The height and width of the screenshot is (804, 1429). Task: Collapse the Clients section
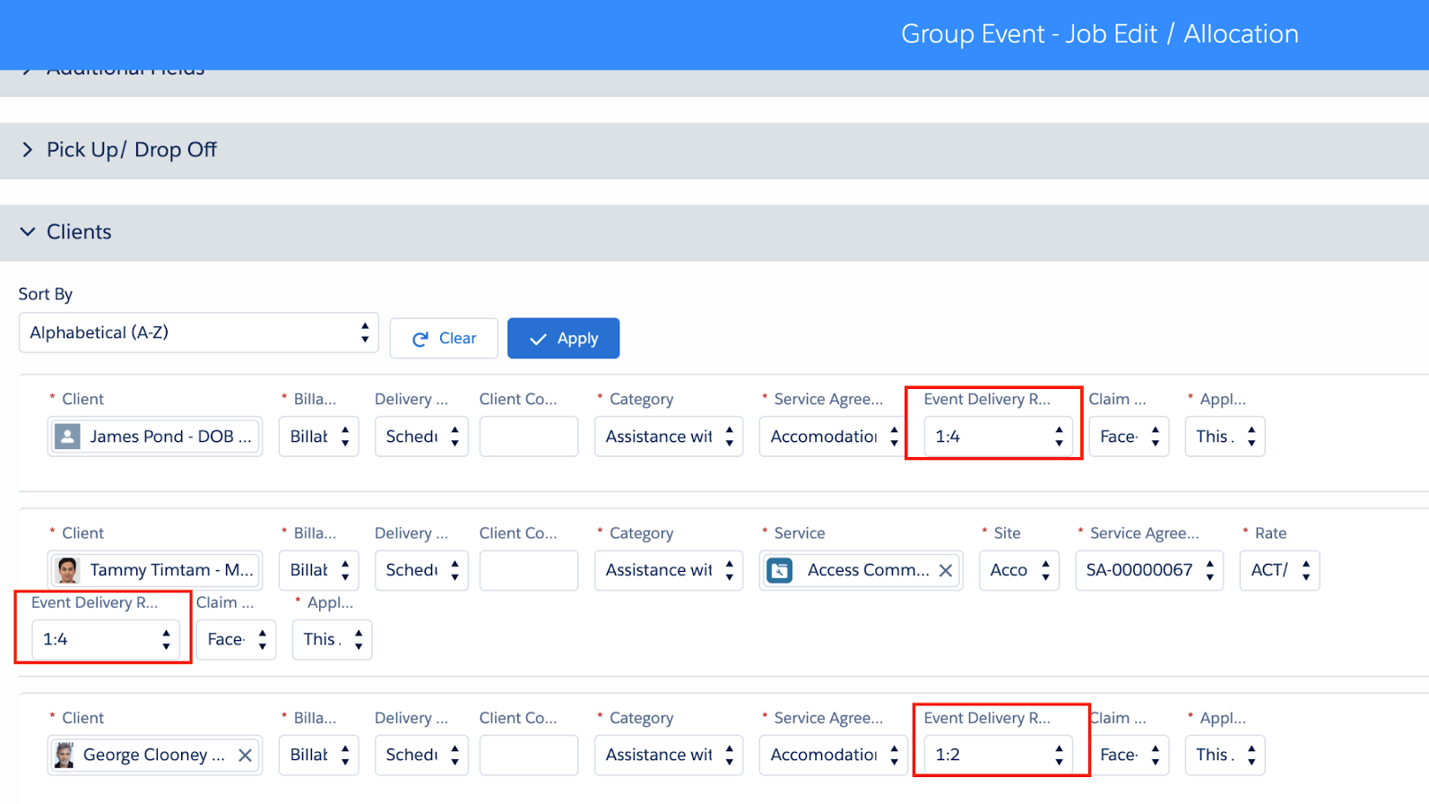28,232
